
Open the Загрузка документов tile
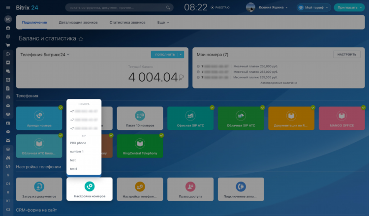[39, 189]
